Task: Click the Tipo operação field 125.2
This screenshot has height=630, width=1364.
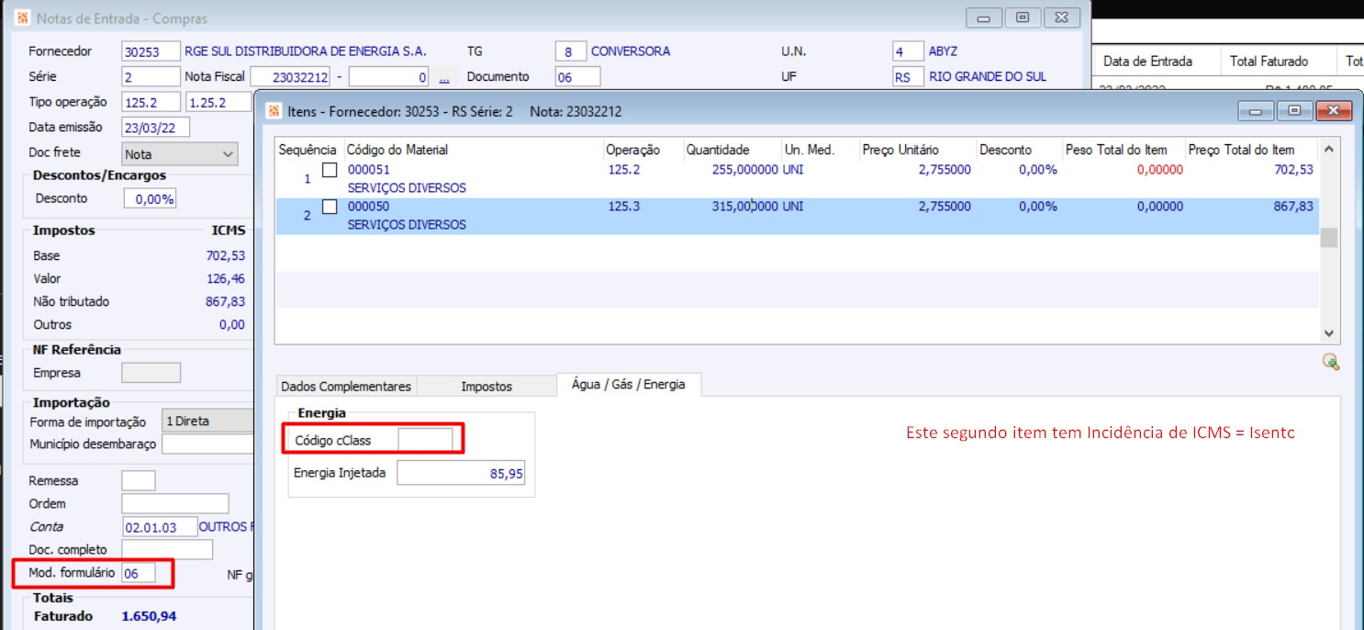Action: pyautogui.click(x=151, y=102)
